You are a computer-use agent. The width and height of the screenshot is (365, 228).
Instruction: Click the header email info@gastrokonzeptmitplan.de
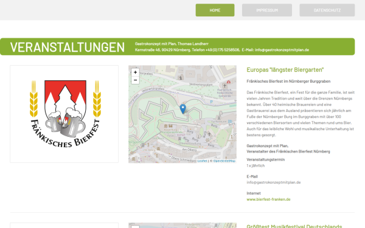(x=282, y=50)
